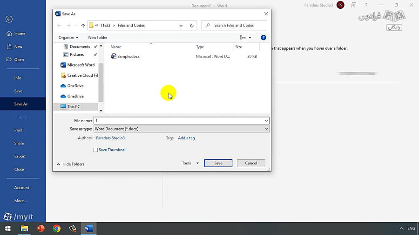Image resolution: width=419 pixels, height=235 pixels.
Task: Click the Sample.docx Word file icon
Action: tap(113, 56)
